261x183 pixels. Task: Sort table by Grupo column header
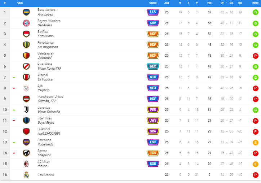coord(153,3)
